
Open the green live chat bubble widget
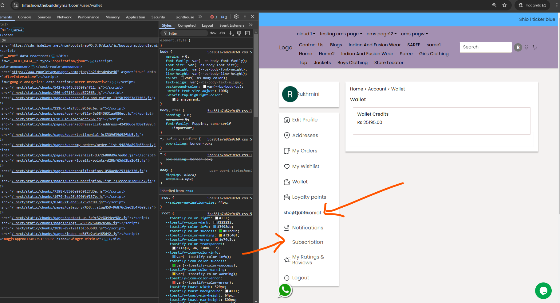coord(543,290)
